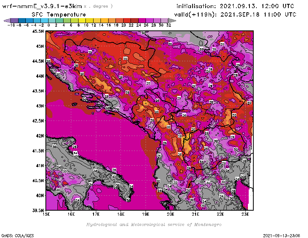
Task: Click the 44N latitude axis label
Action: (40, 76)
